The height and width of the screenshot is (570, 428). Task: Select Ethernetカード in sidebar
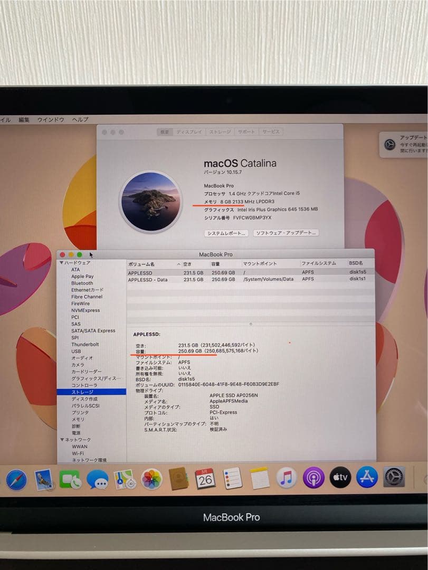[87, 290]
